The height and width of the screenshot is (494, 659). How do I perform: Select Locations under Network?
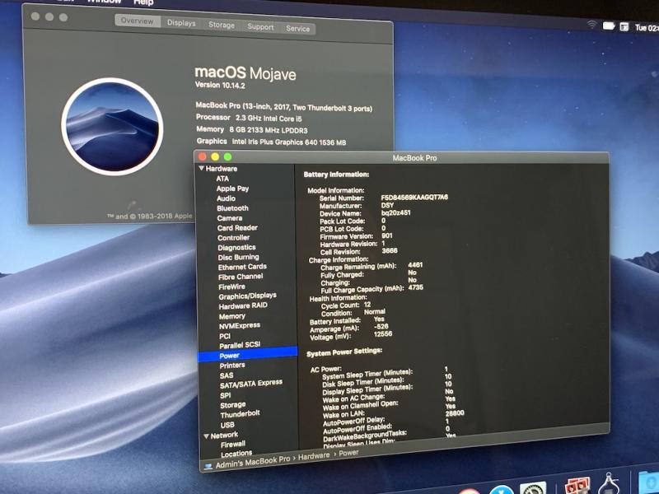[236, 454]
